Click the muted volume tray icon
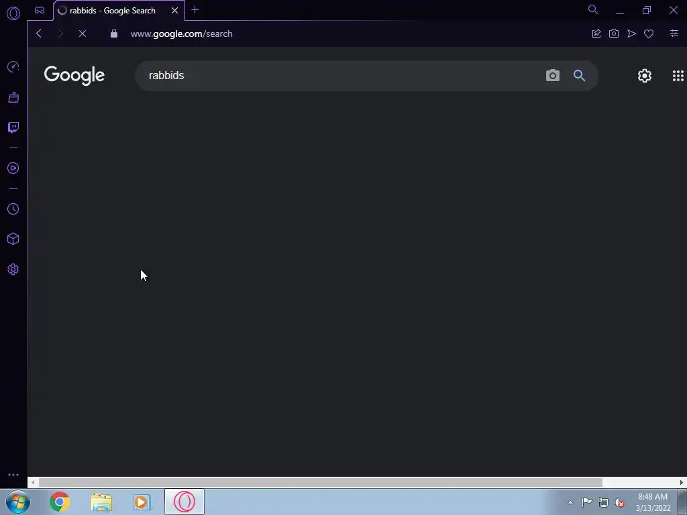687x515 pixels. [619, 502]
